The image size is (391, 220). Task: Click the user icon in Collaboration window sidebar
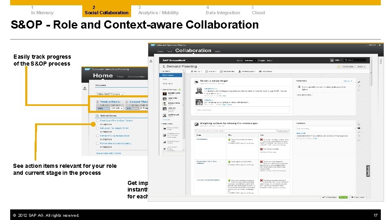click(x=151, y=61)
